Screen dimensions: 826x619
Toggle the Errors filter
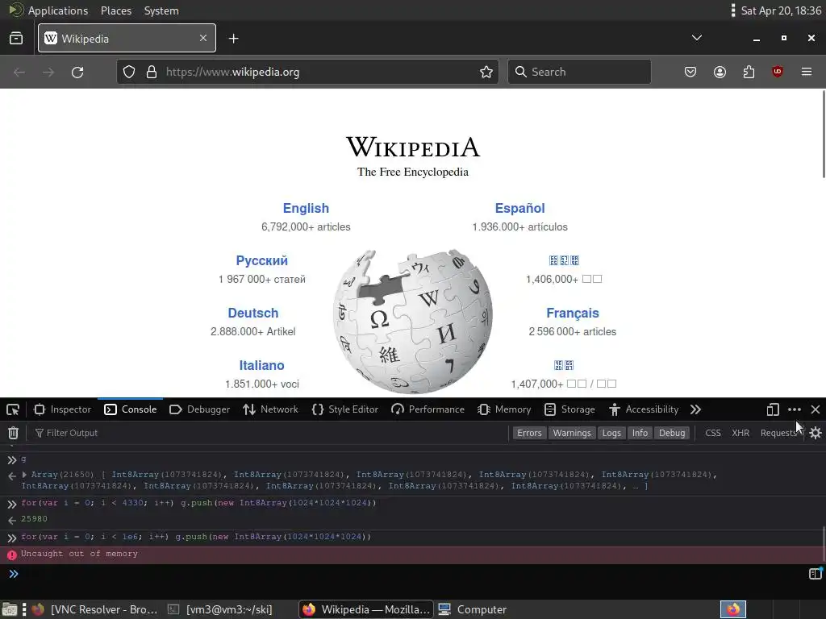(x=529, y=433)
